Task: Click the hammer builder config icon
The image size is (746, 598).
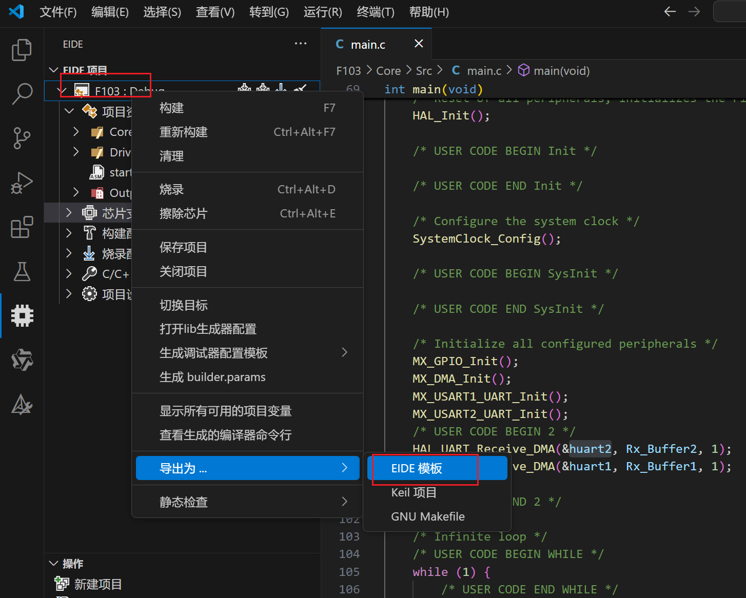Action: tap(89, 233)
